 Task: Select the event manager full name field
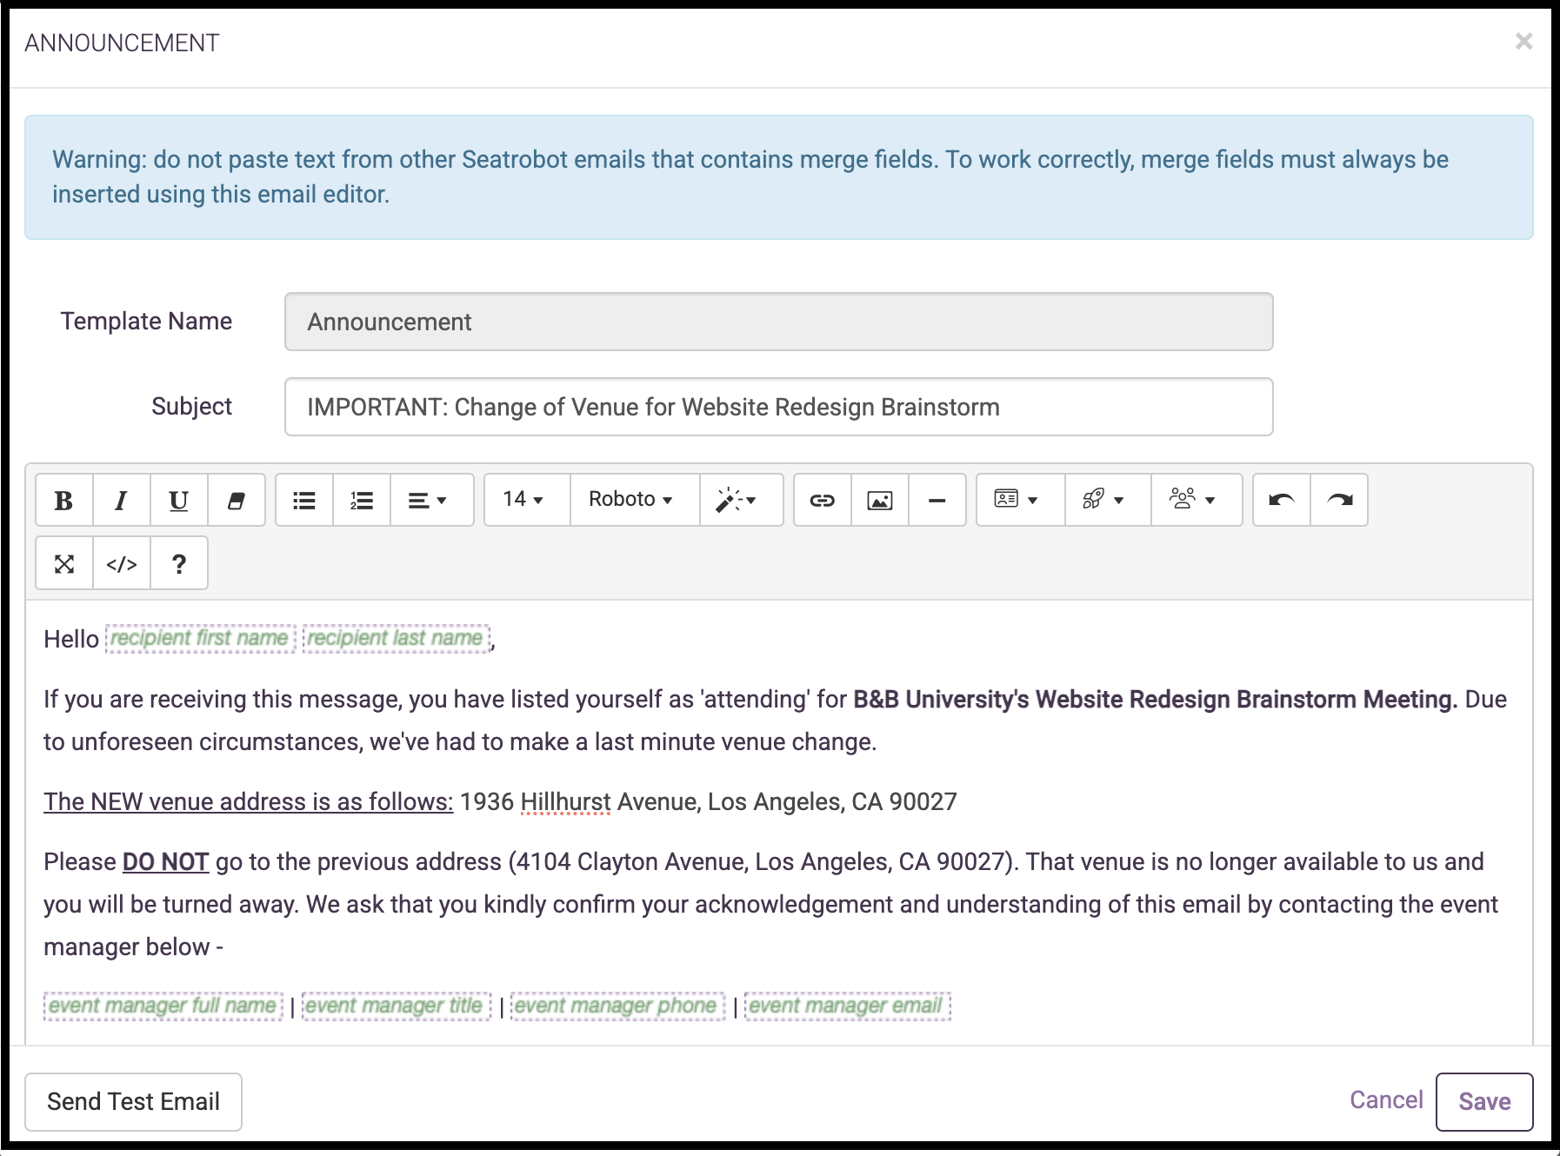click(163, 1006)
